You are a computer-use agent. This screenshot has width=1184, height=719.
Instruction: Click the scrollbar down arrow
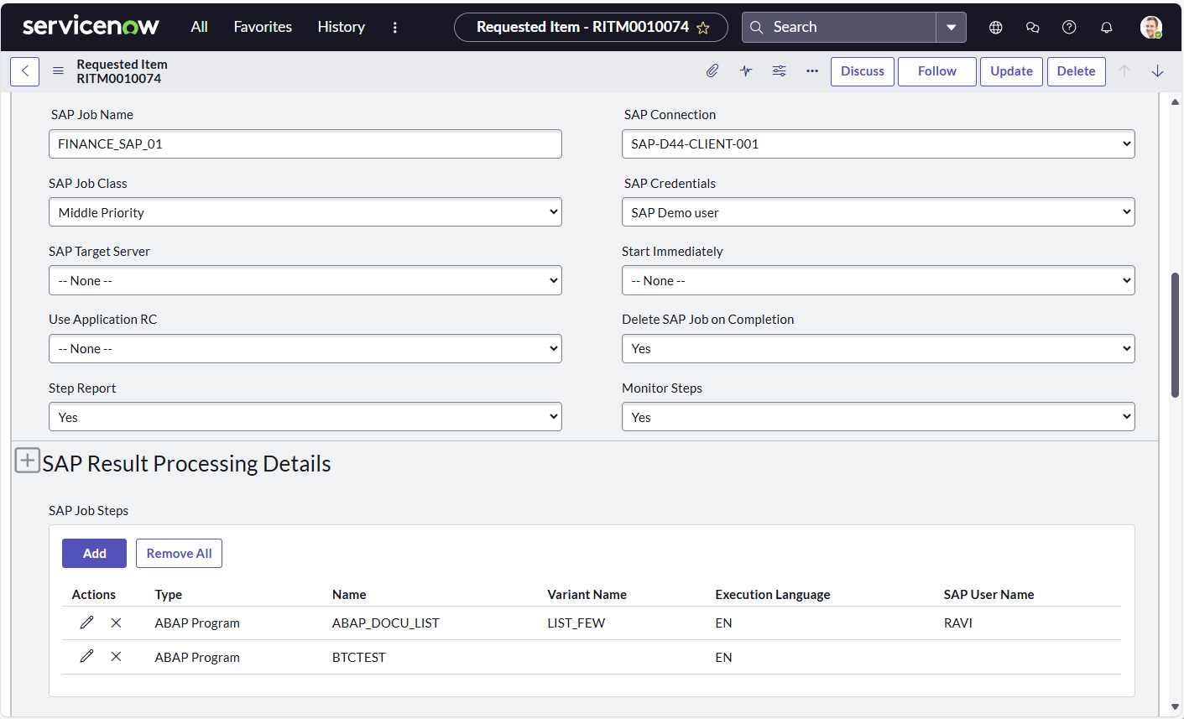click(1176, 707)
